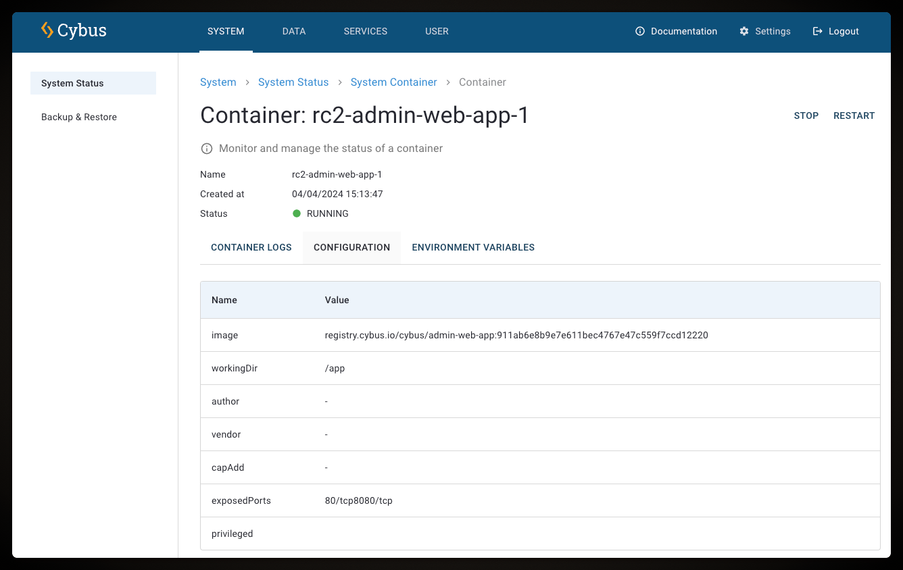Open the DATA menu
The width and height of the screenshot is (903, 570).
pyautogui.click(x=294, y=31)
